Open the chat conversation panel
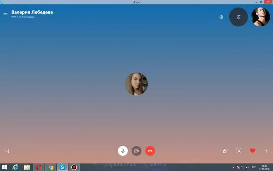Image resolution: width=273 pixels, height=171 pixels. click(x=7, y=151)
